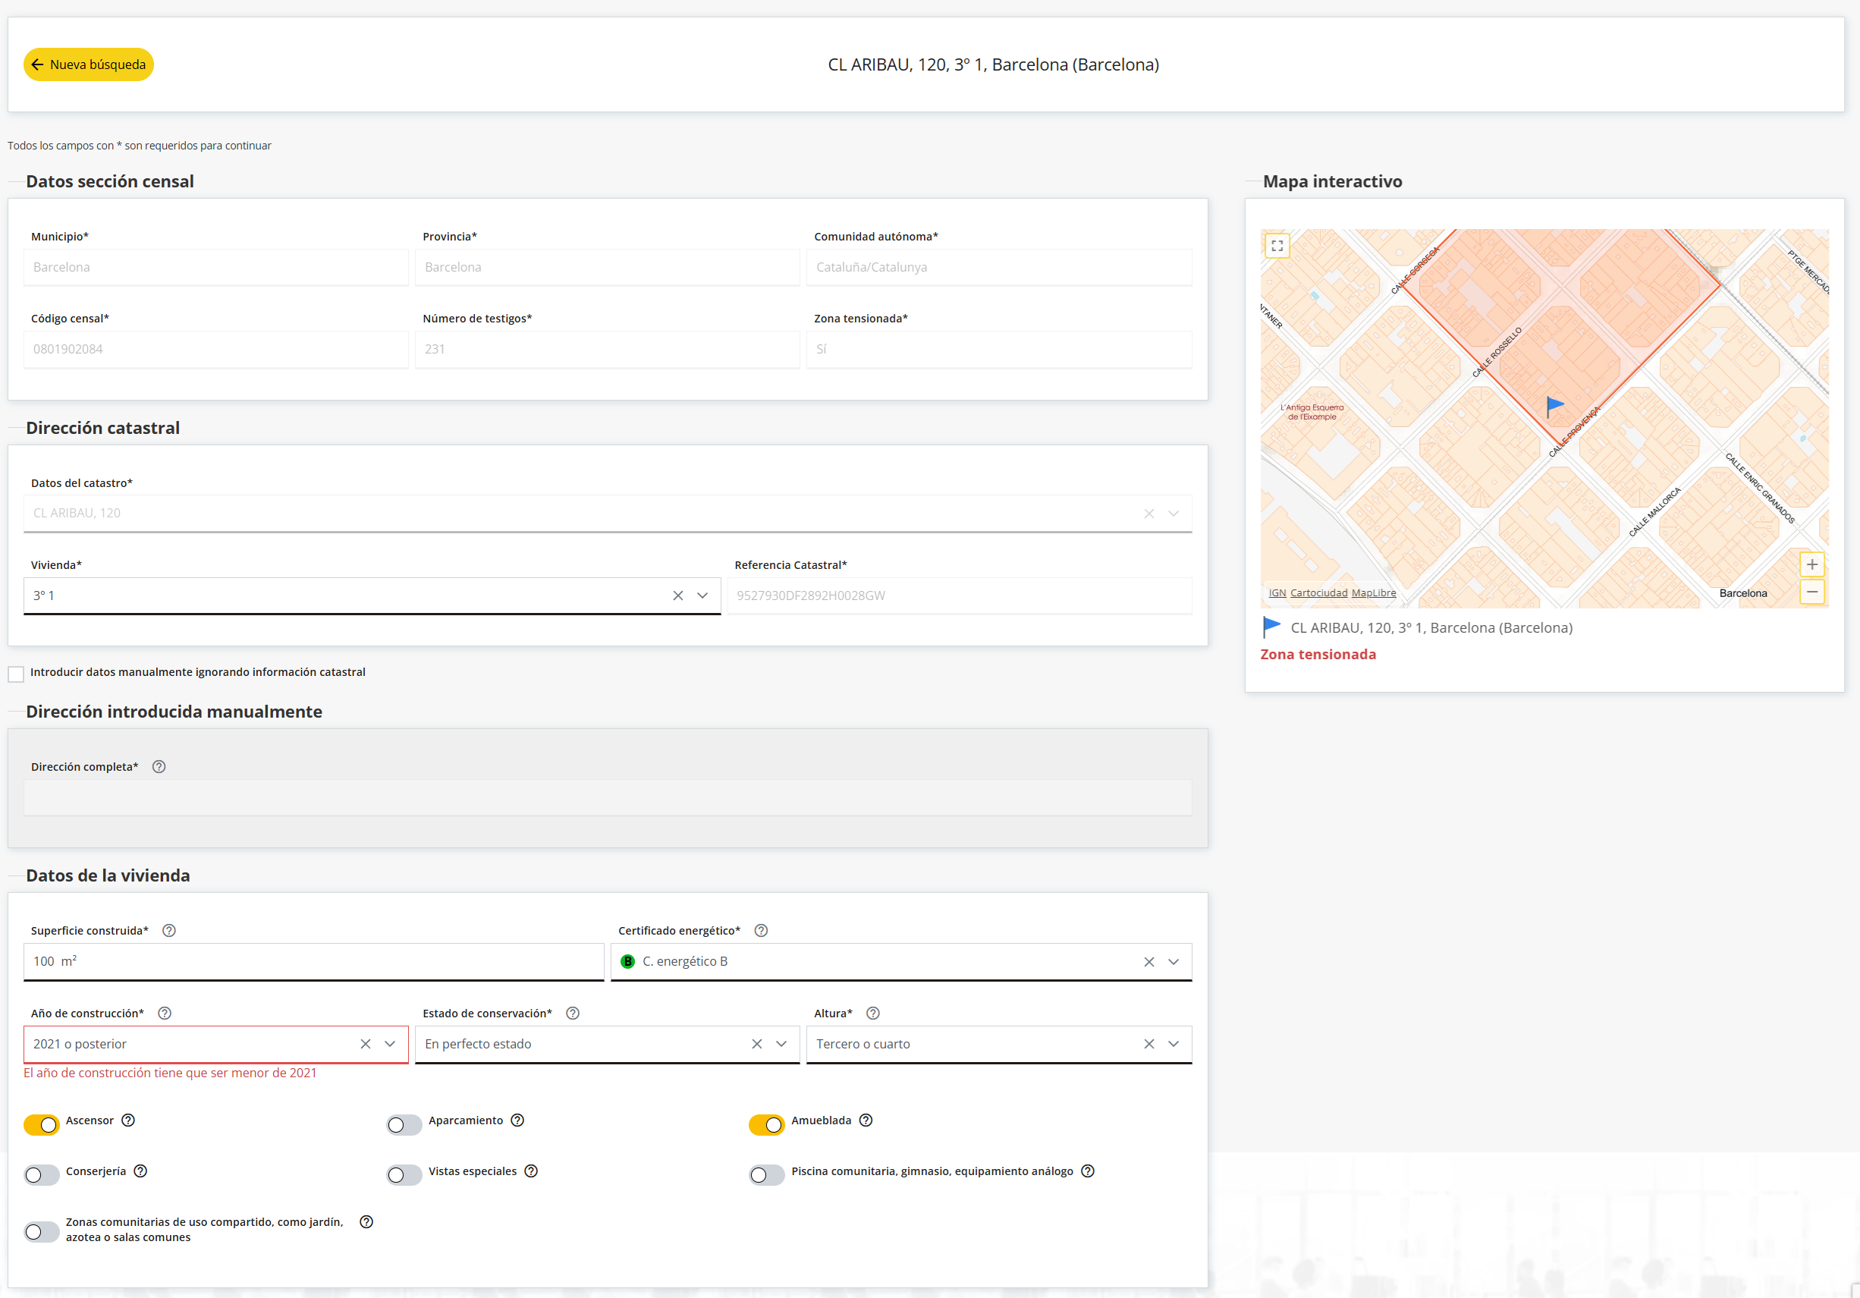This screenshot has width=1860, height=1298.
Task: Disable the Ascensor toggle
Action: click(x=41, y=1124)
